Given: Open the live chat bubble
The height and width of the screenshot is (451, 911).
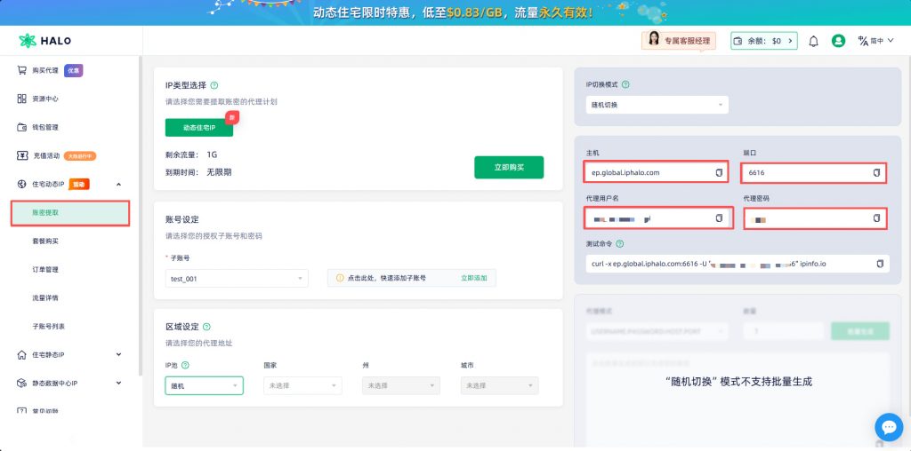Looking at the screenshot, I should [888, 427].
